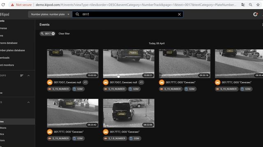
Task: Select S_19_NUMBER camera tag under 10:03:53 event
Action: tap(59, 89)
